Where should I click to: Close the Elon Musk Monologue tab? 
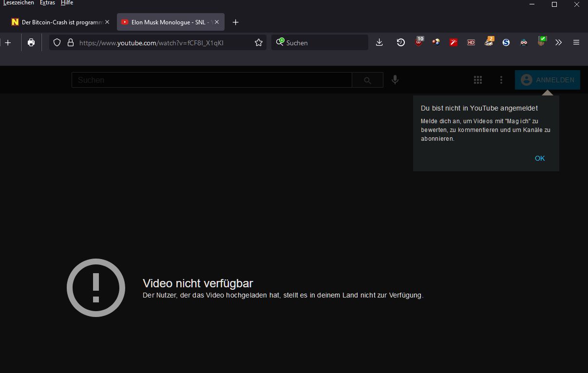tap(217, 22)
